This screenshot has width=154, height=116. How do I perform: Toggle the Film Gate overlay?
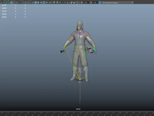[14, 3]
